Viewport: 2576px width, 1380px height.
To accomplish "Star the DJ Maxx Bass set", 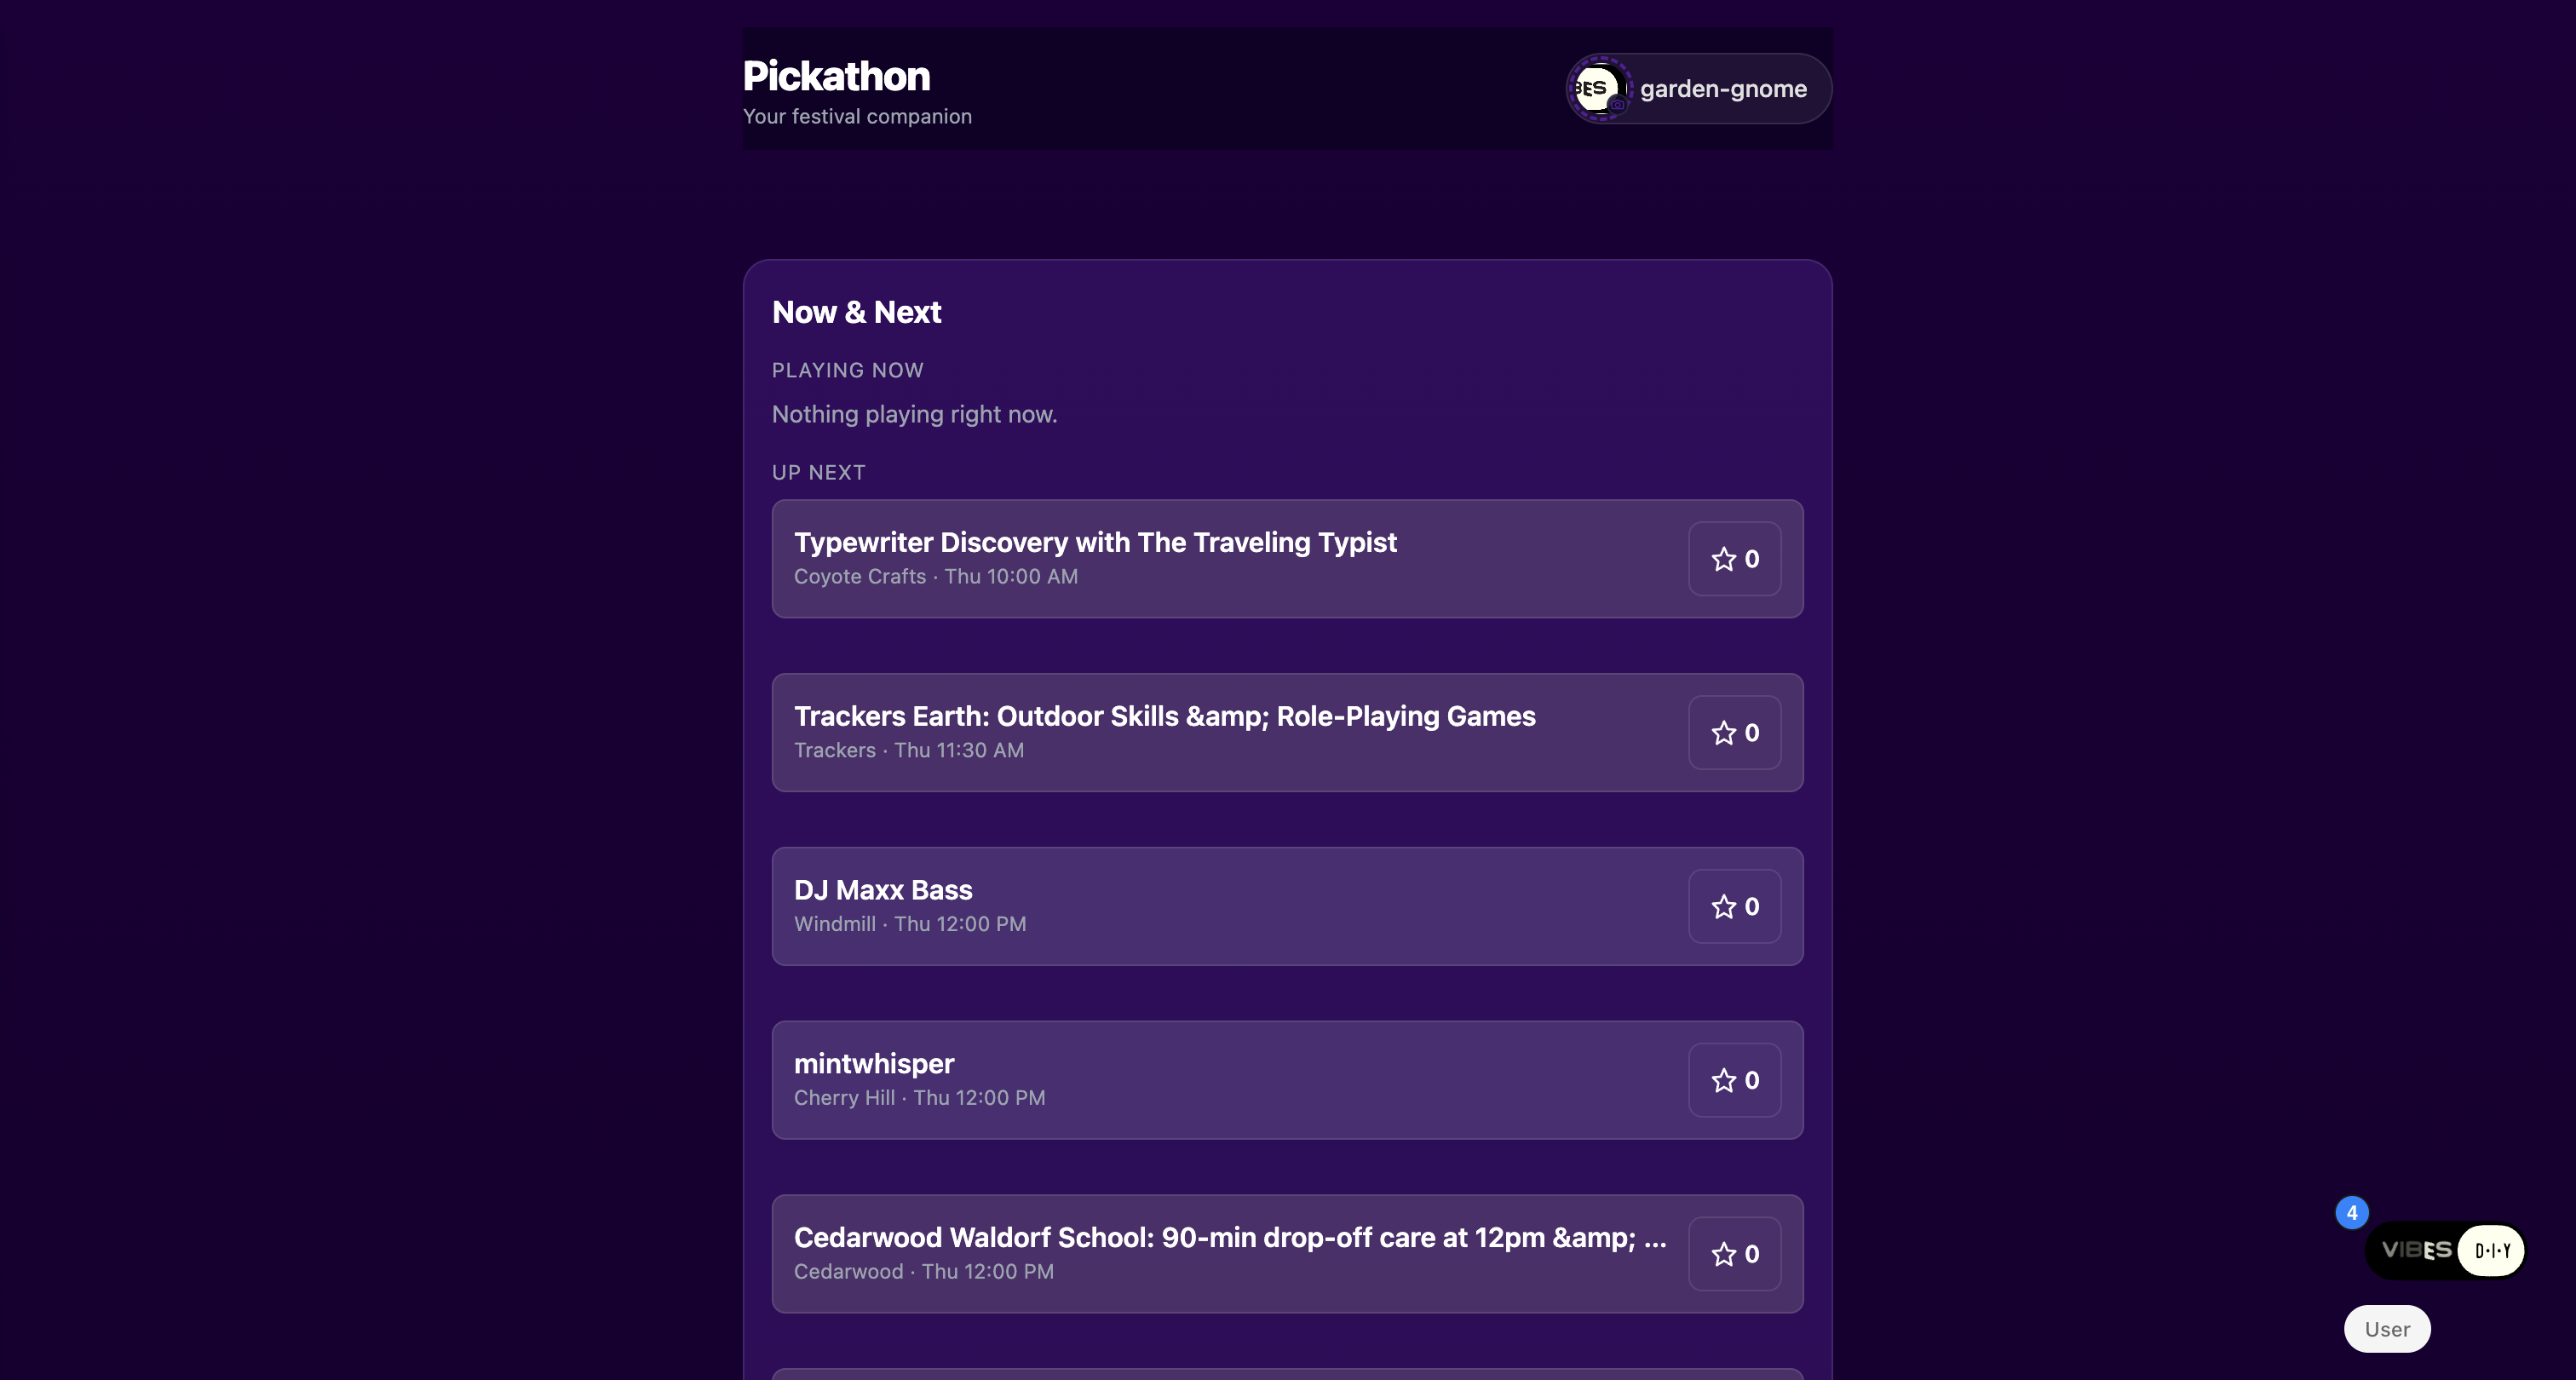I will tap(1734, 907).
